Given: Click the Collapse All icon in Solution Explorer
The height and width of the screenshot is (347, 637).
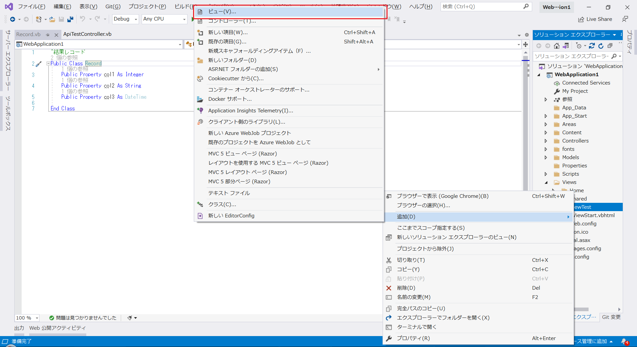Looking at the screenshot, I should pos(610,46).
